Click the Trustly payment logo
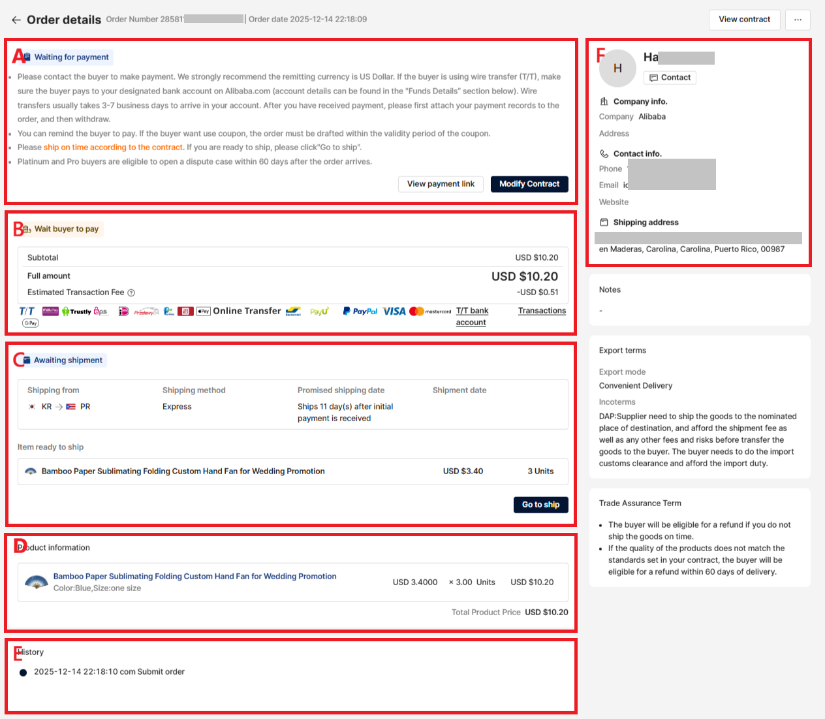Screen dimensions: 825x719 (x=76, y=312)
